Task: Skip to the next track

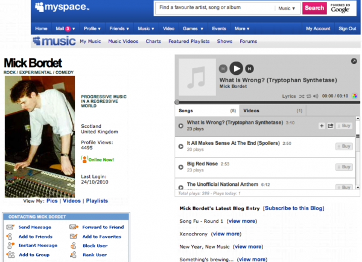Action: pyautogui.click(x=249, y=69)
